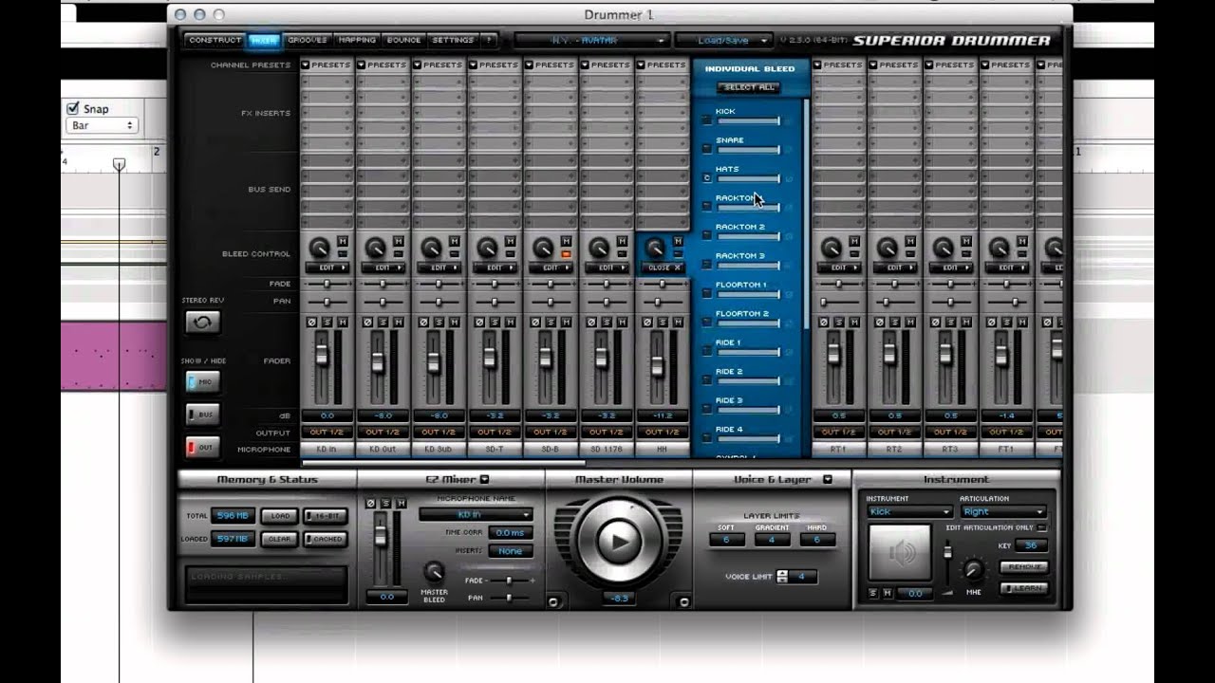Switch to the Construct tab
This screenshot has height=683, width=1215.
(x=215, y=40)
